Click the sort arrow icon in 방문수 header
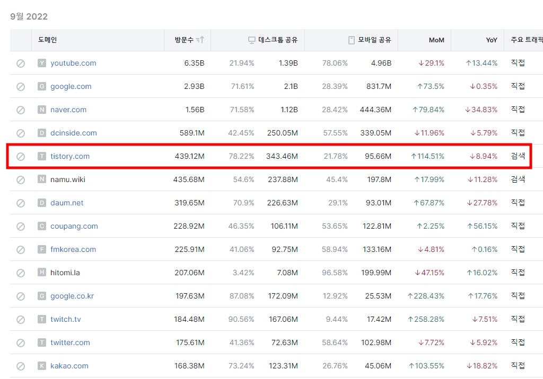Screen dimensions: 543x379 point(200,40)
